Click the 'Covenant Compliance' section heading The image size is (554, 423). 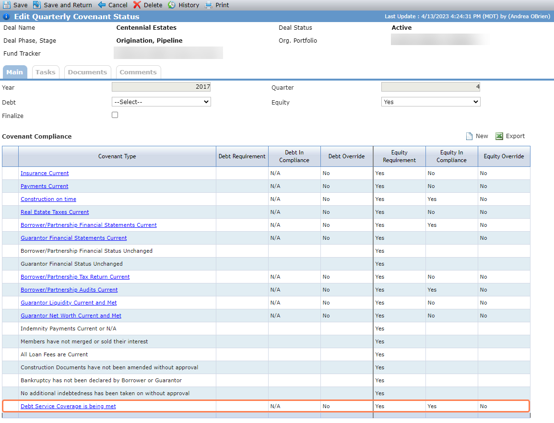(37, 136)
